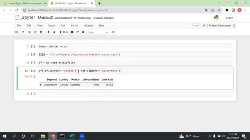Move selected cell down arrow

[x=54, y=32]
